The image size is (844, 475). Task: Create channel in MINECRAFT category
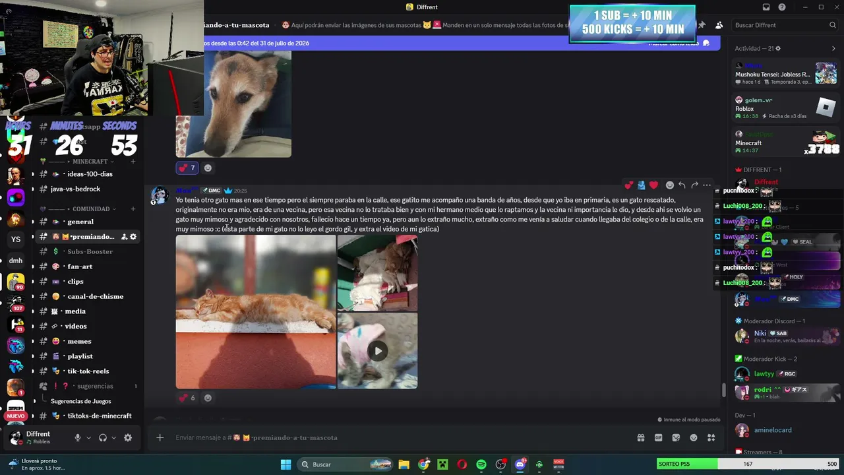(133, 162)
